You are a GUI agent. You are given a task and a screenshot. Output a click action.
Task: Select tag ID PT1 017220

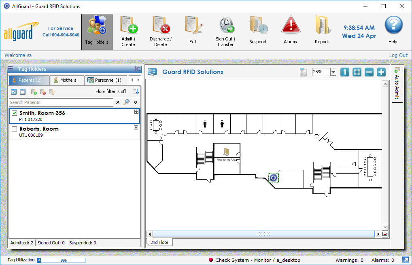coord(31,119)
